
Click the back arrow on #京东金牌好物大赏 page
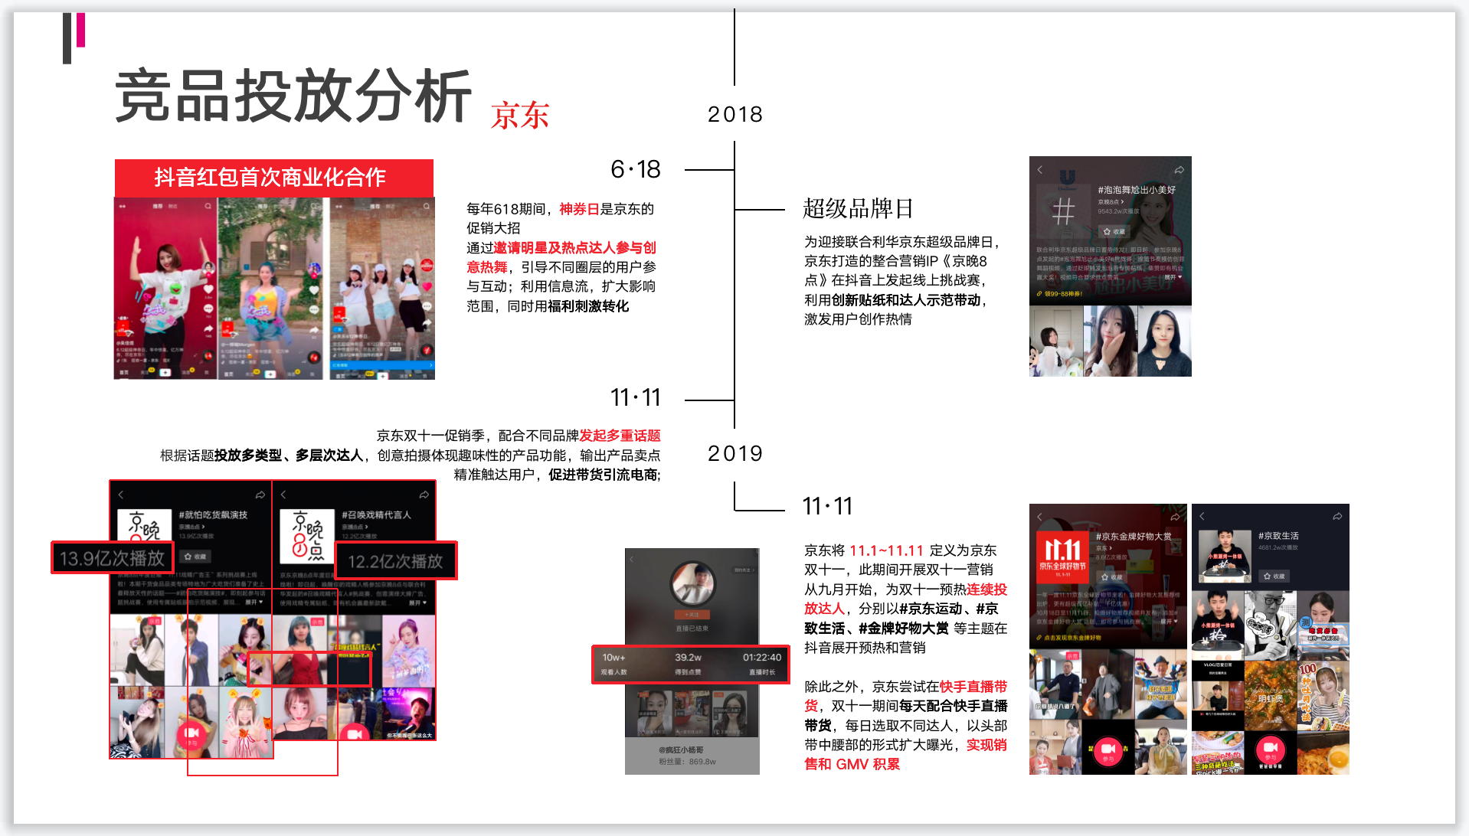[x=1040, y=517]
